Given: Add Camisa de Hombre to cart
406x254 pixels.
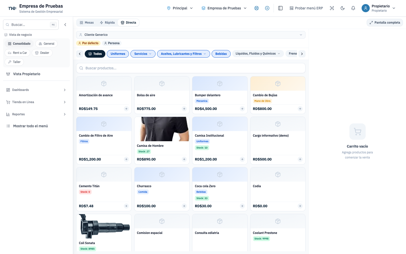Looking at the screenshot, I should click(x=184, y=159).
